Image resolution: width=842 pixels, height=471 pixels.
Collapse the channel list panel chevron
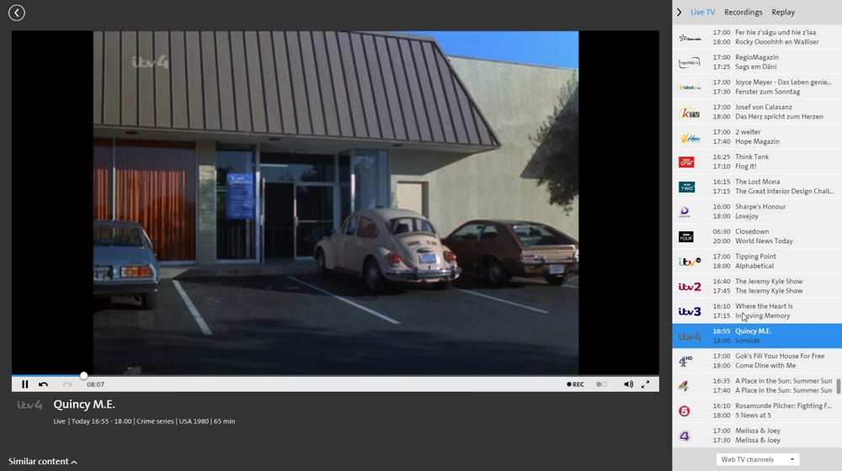(679, 12)
